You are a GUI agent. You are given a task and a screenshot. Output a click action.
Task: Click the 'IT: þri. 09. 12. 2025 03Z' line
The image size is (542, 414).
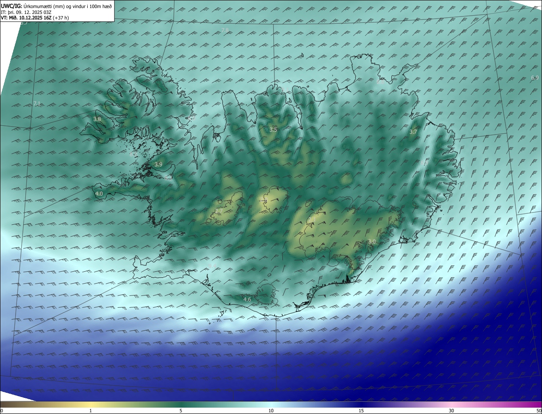[26, 12]
